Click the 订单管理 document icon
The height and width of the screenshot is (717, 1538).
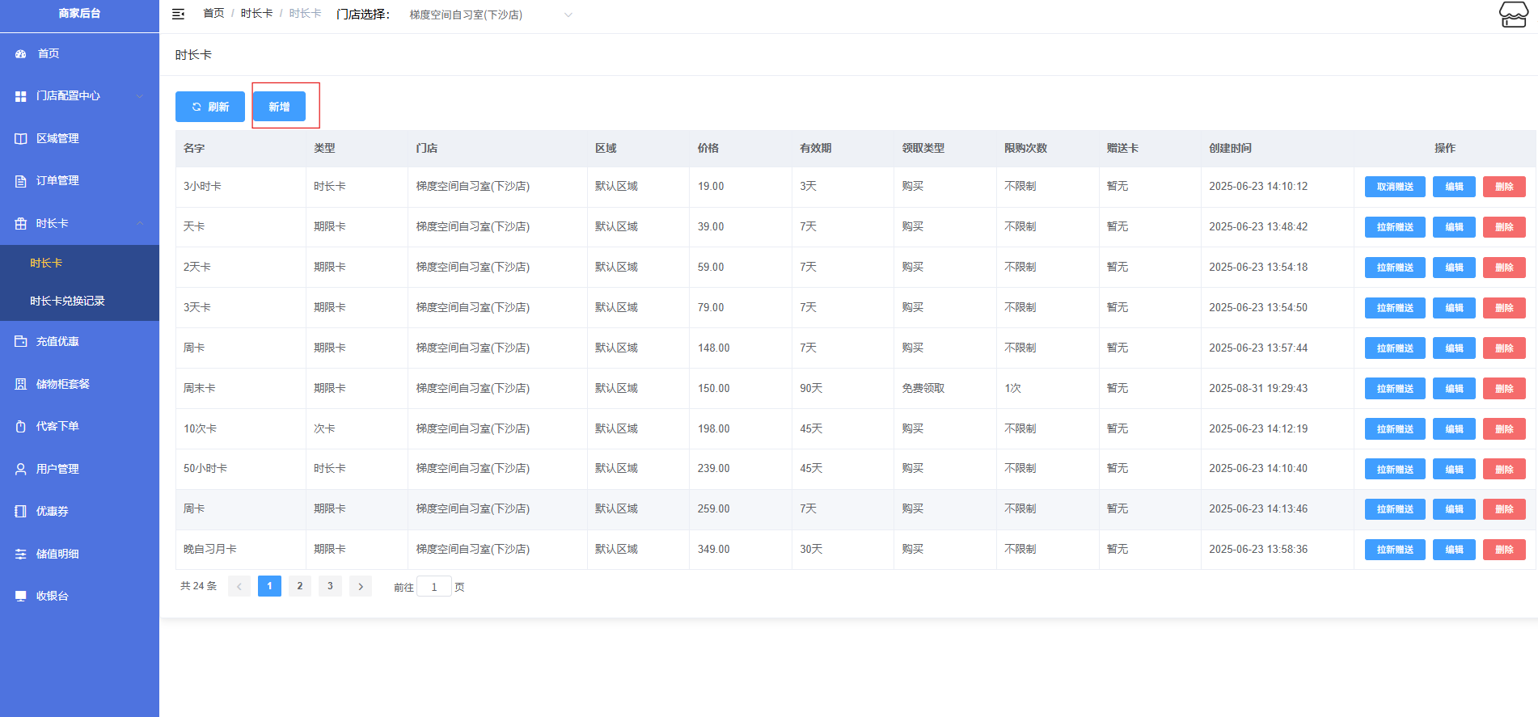21,181
